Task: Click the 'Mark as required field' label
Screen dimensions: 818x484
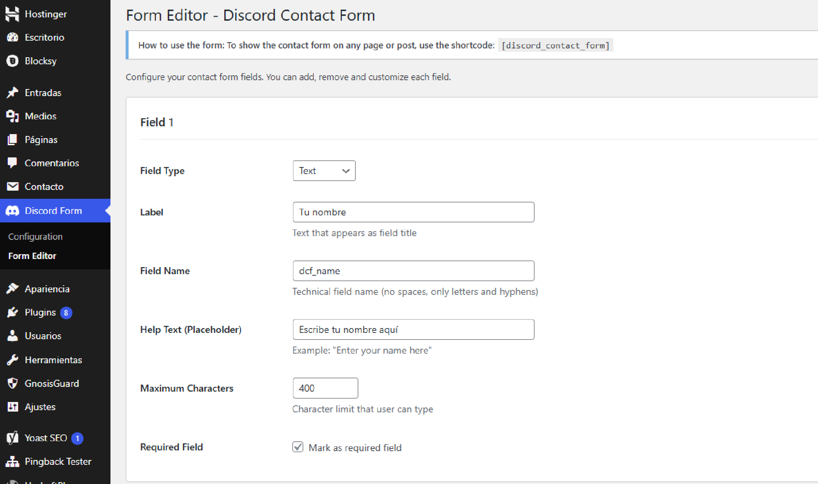Action: point(355,448)
